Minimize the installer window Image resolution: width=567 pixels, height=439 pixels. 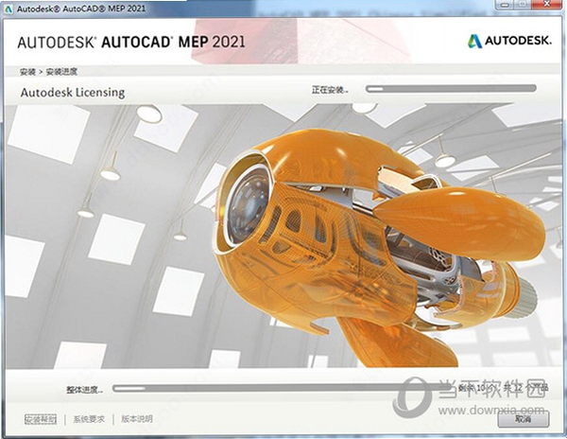pos(505,5)
